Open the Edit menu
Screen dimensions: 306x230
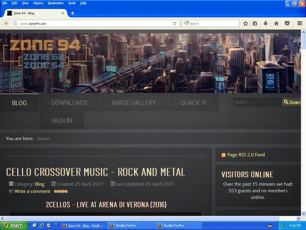(14, 3)
